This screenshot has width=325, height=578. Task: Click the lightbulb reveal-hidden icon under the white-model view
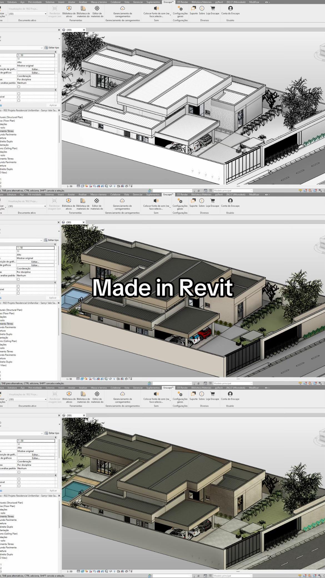point(114,186)
